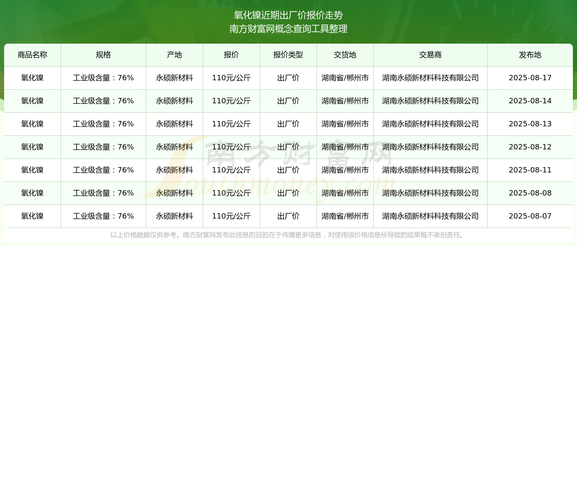Click 110元/公斤 in the 2025-08-07 row

point(232,216)
